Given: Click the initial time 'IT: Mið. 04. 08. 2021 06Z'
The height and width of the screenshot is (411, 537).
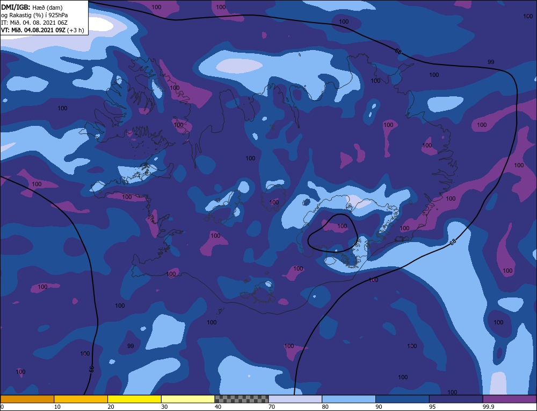Looking at the screenshot, I should pos(34,23).
